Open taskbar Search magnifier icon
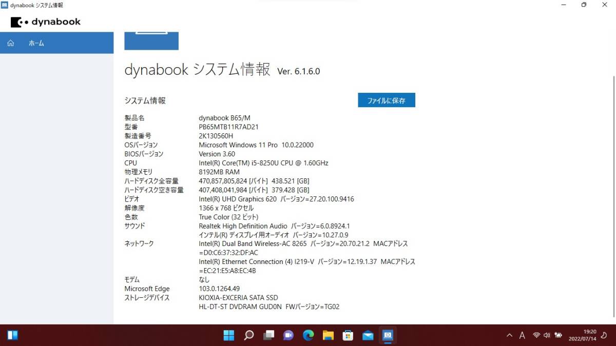Viewport: 616px width, 346px height. click(x=248, y=336)
